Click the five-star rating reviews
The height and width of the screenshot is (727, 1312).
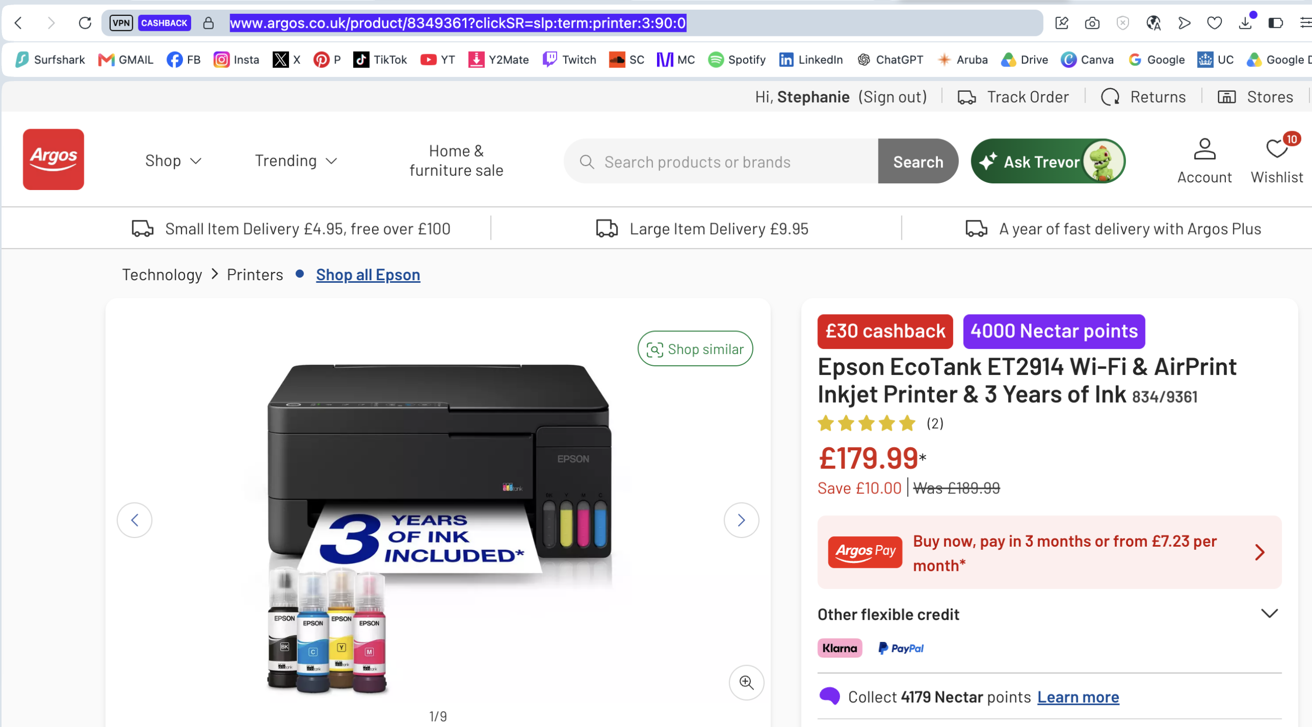point(880,424)
